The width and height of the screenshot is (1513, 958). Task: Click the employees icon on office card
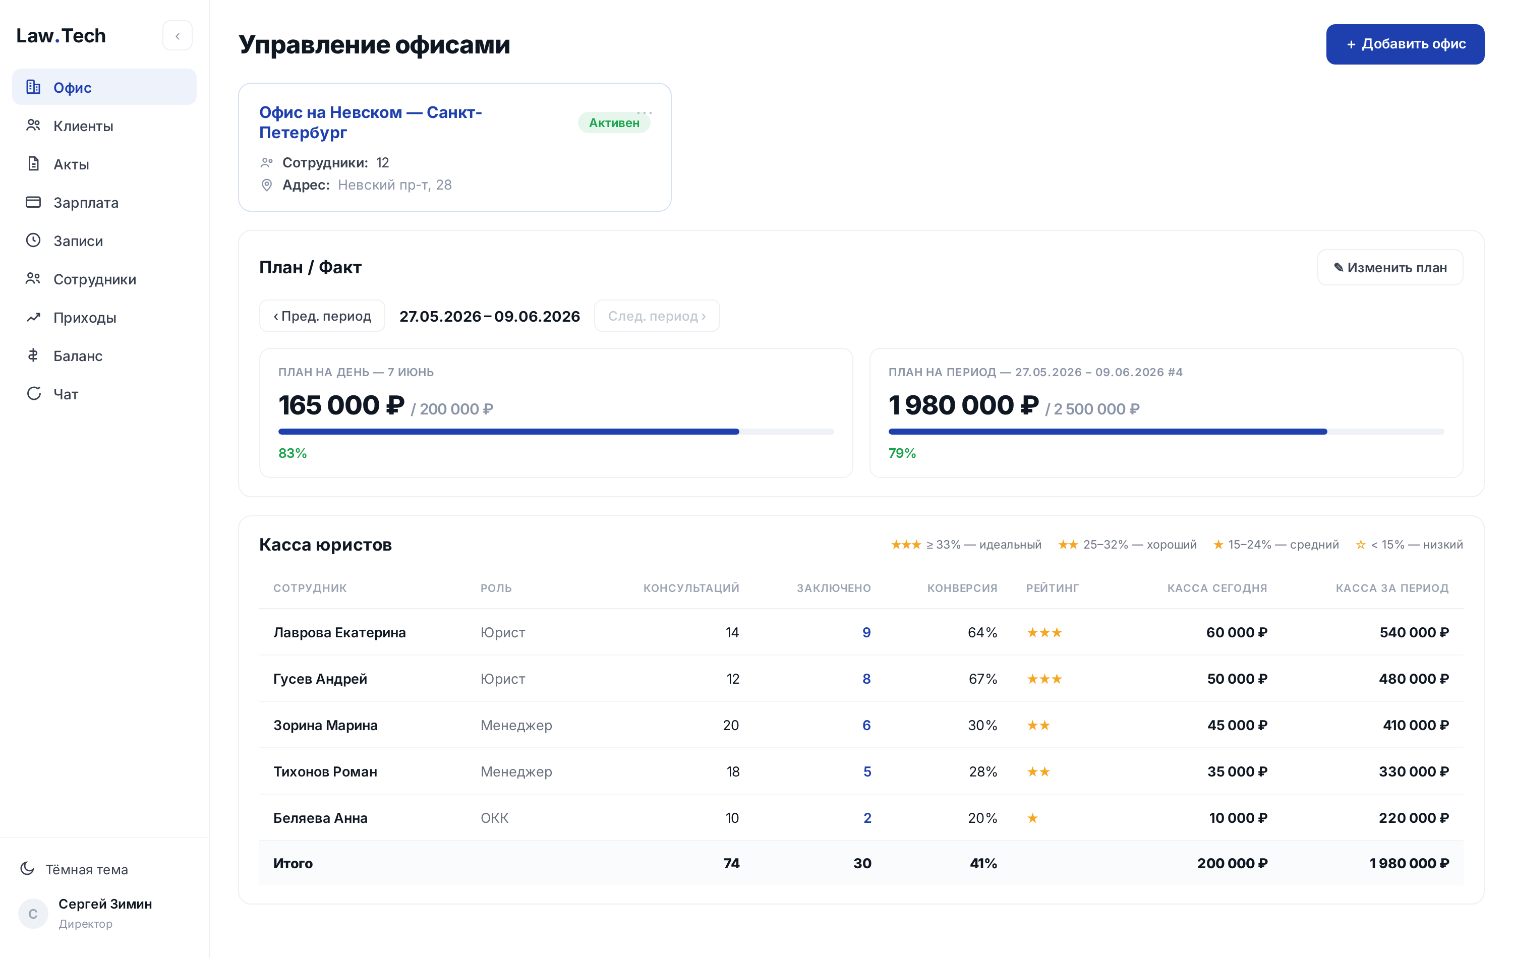coord(266,163)
